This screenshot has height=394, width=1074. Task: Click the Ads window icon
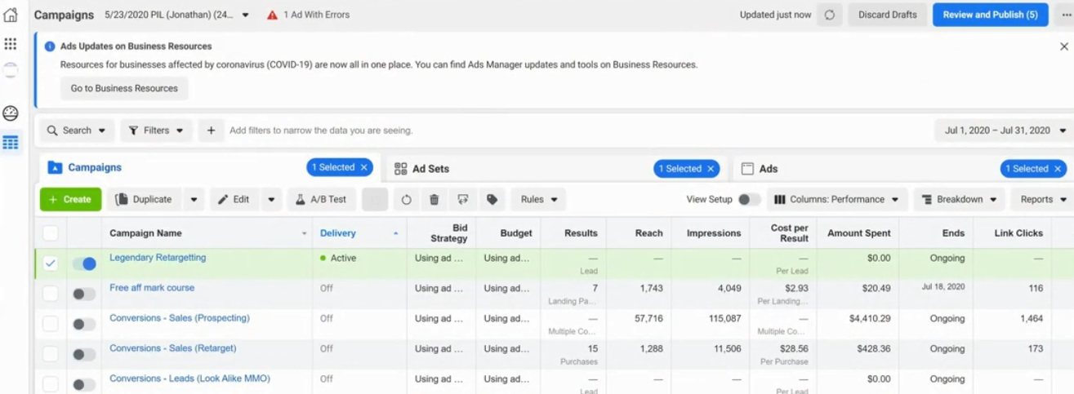(746, 169)
